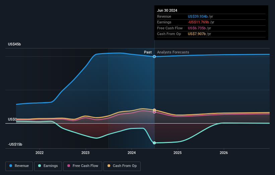Click the 2023 x-axis label
The image size is (275, 175).
coord(85,153)
